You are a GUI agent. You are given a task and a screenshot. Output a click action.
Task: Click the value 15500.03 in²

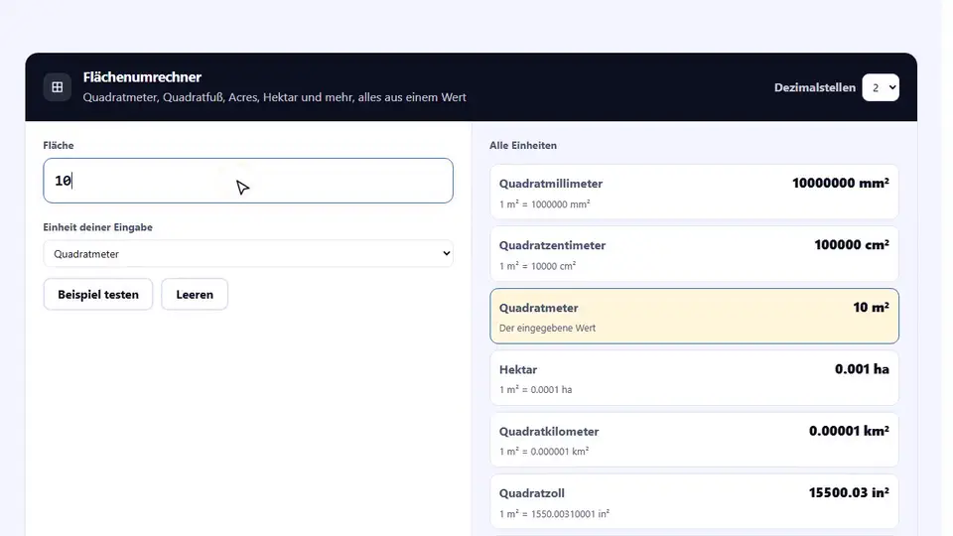click(849, 493)
